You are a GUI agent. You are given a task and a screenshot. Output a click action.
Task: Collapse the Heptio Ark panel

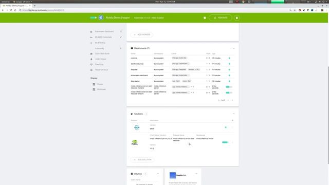[x=196, y=174]
